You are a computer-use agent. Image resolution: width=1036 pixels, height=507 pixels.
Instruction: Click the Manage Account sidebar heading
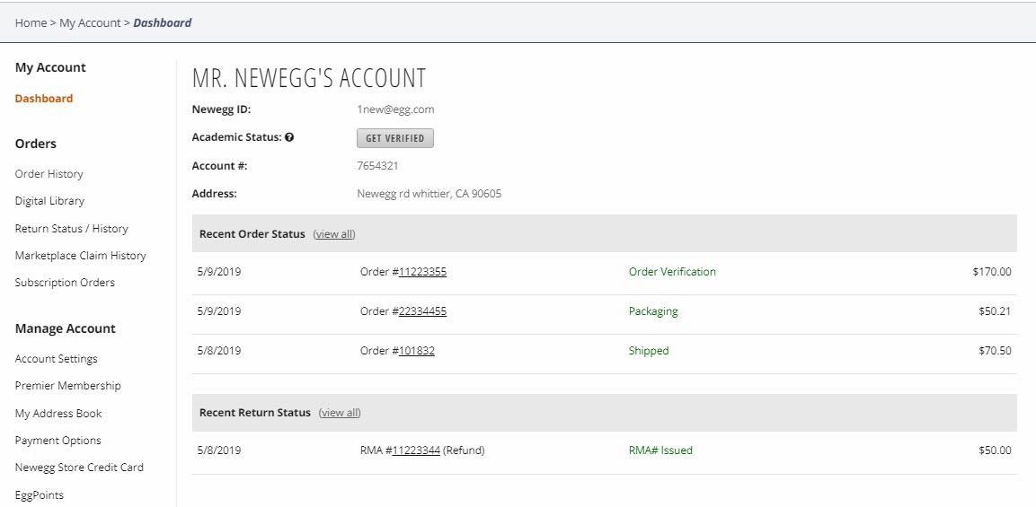point(65,328)
